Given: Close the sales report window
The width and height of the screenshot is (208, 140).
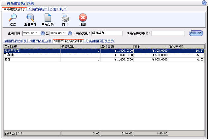Looking at the screenshot, I should (204, 3).
